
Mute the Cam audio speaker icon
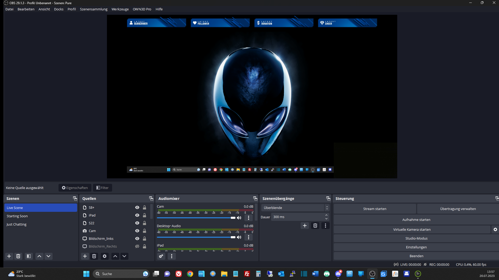239,218
